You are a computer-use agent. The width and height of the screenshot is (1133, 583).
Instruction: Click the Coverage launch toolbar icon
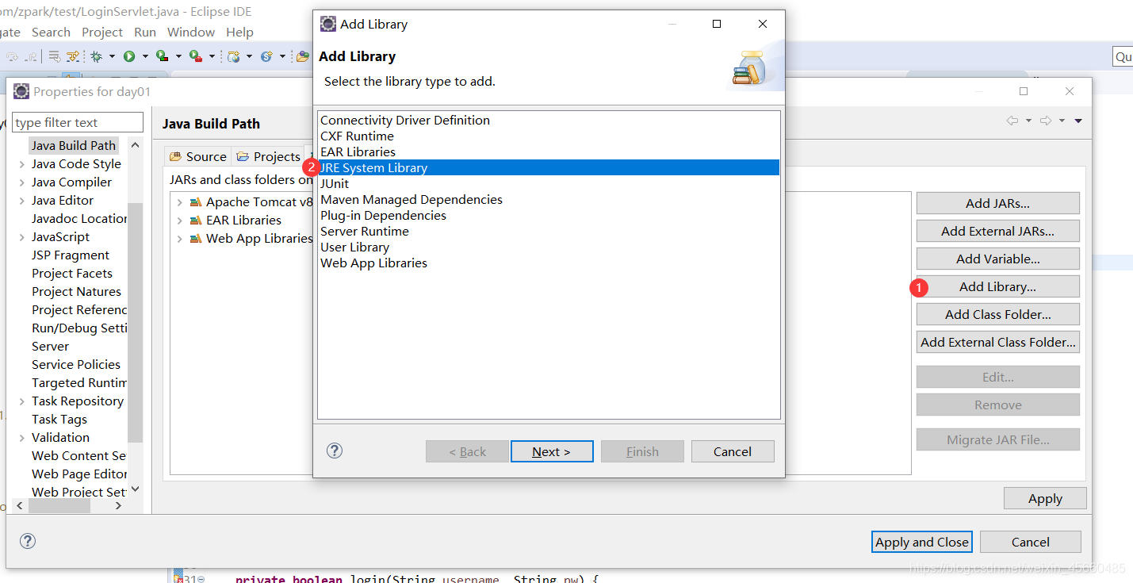161,56
